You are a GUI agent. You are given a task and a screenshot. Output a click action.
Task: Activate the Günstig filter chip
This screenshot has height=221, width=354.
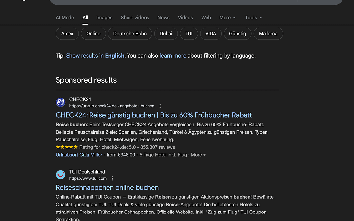point(237,33)
